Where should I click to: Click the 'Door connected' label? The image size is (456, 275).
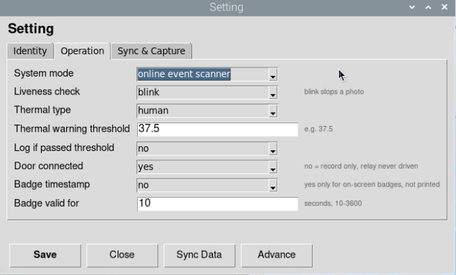coord(49,166)
